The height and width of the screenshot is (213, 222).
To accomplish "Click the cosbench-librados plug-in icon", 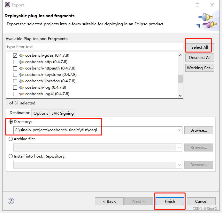I will pyautogui.click(x=21, y=81).
